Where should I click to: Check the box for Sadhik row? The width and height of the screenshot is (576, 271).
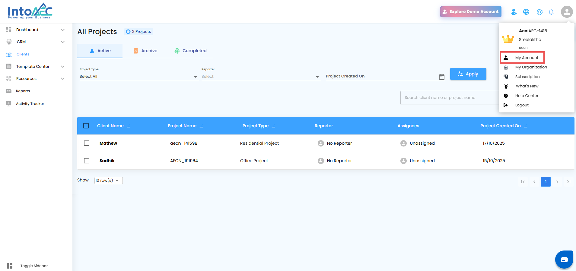pyautogui.click(x=87, y=161)
